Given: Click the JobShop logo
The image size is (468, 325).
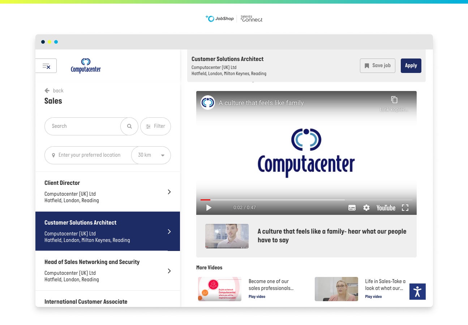Looking at the screenshot, I should (x=220, y=18).
